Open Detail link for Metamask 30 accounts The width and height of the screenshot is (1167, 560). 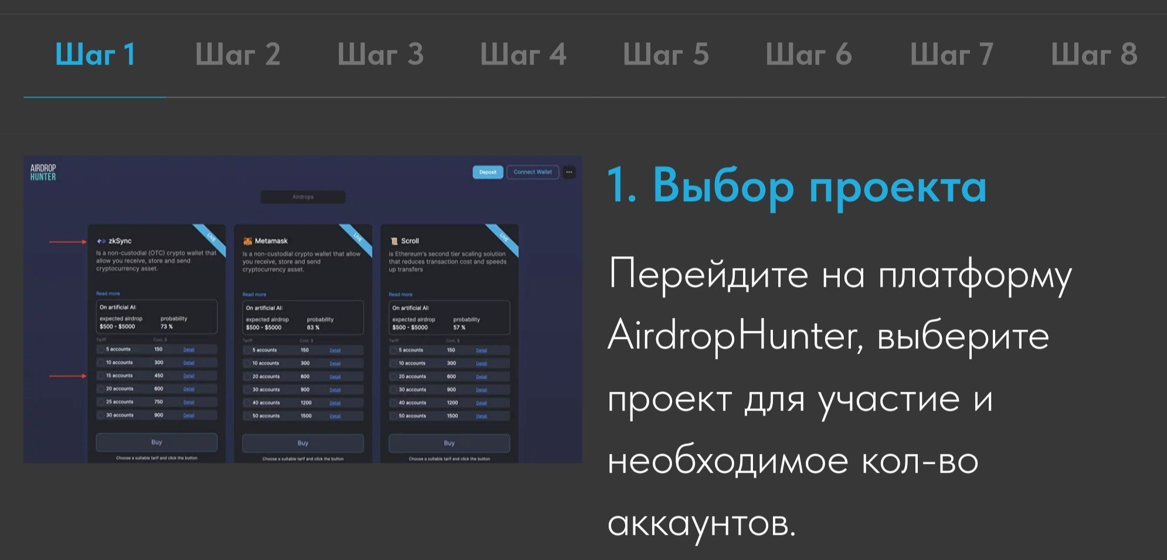[335, 391]
